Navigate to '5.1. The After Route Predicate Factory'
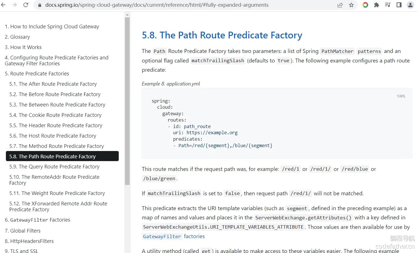 coord(53,84)
